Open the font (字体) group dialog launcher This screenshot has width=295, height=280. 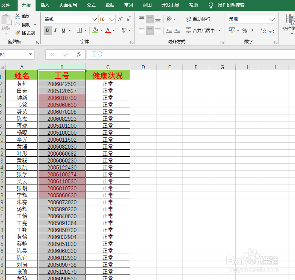132,42
